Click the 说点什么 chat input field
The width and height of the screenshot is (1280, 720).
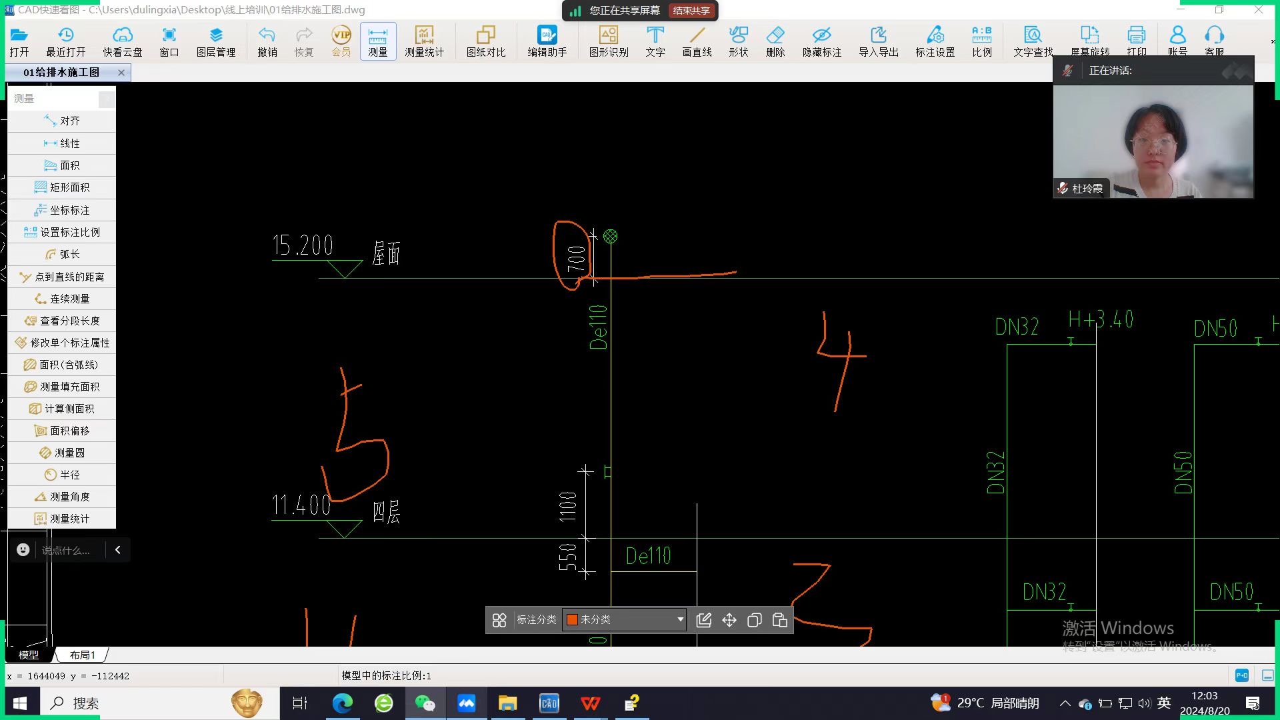coord(65,550)
